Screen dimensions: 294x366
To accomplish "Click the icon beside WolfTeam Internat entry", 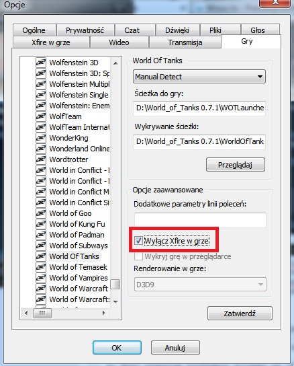I will pos(41,127).
